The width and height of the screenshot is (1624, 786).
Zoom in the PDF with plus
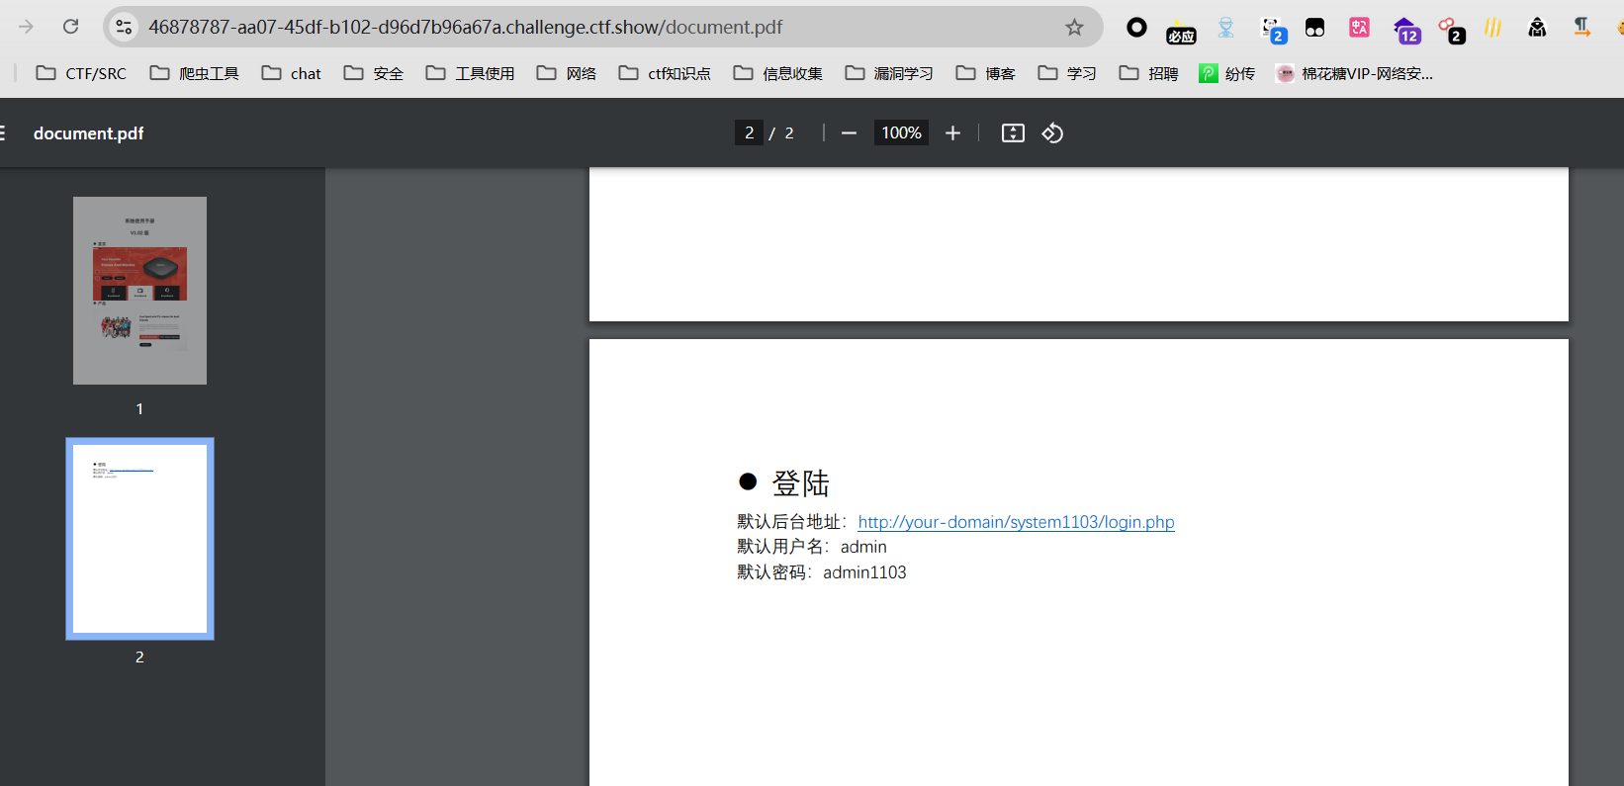[952, 132]
